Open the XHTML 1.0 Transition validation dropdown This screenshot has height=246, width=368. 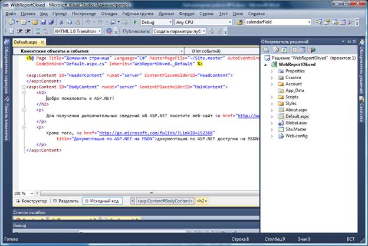(100, 31)
